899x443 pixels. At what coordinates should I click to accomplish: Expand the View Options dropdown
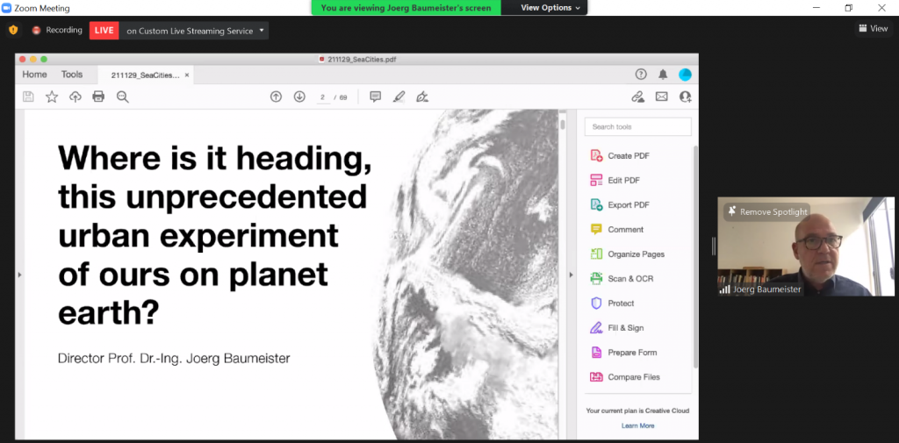point(550,8)
